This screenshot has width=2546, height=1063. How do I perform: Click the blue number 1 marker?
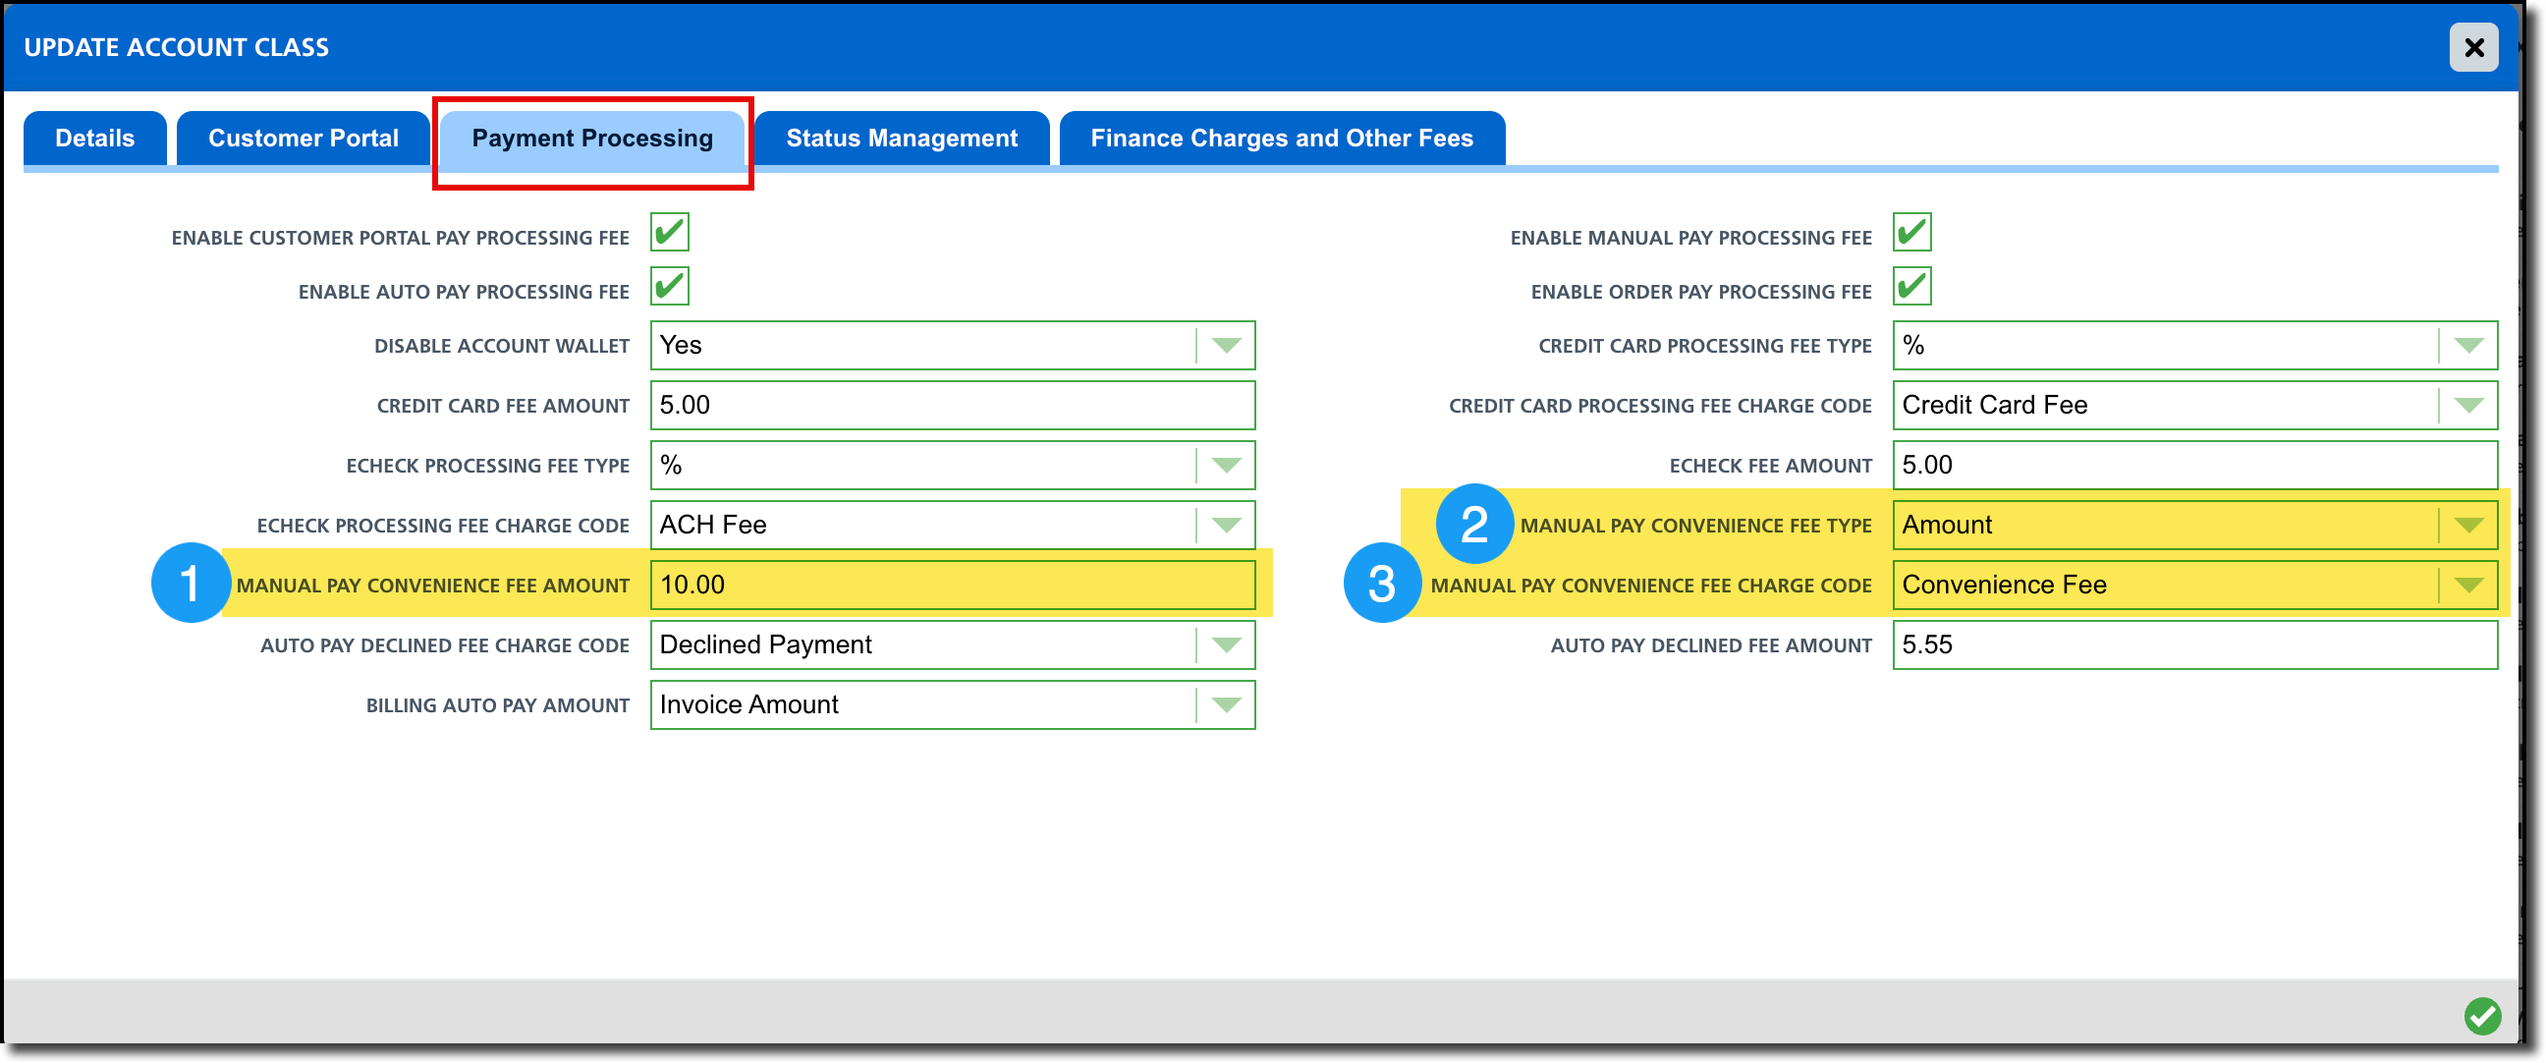[190, 584]
